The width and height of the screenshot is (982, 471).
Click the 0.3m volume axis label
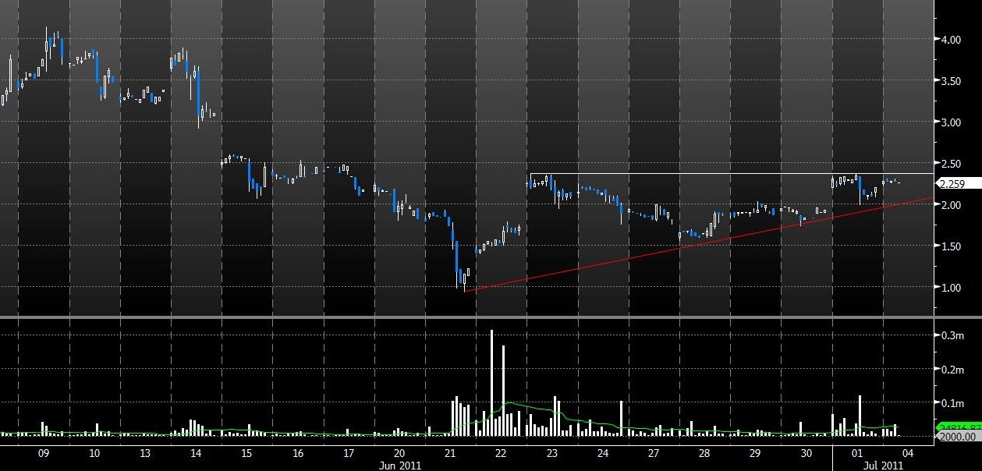click(x=952, y=335)
